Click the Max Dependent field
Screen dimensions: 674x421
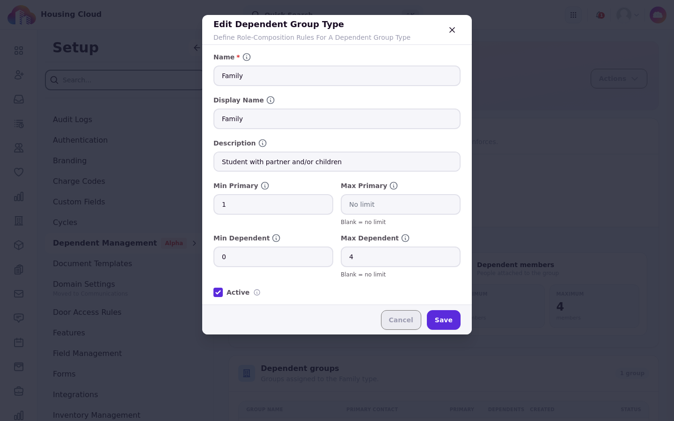[401, 257]
